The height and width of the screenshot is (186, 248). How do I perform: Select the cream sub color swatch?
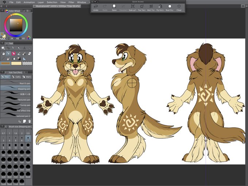click(x=16, y=63)
